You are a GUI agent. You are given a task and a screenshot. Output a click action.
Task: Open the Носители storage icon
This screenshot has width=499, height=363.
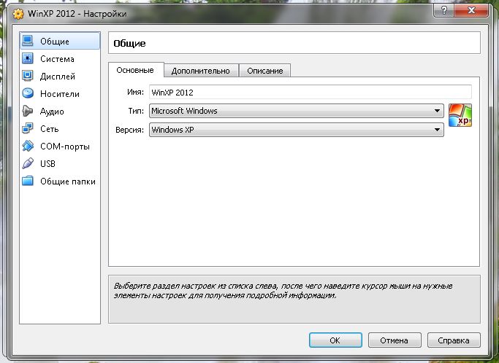tap(28, 94)
